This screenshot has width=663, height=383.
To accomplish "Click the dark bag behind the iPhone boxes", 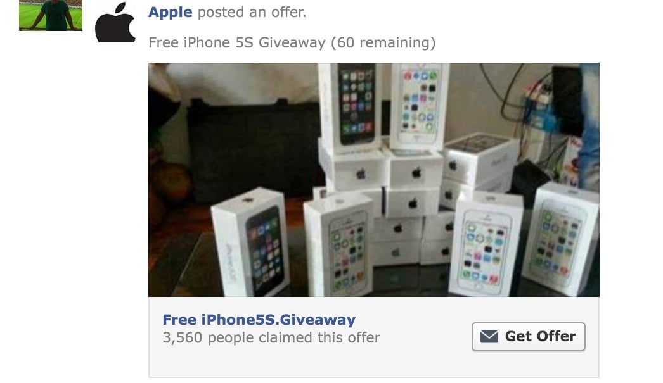I will pos(253,149).
